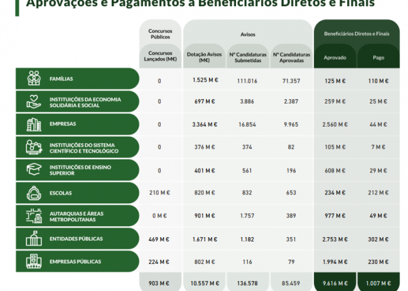
Task: Click the 903 M € total concursos
Action: (159, 283)
